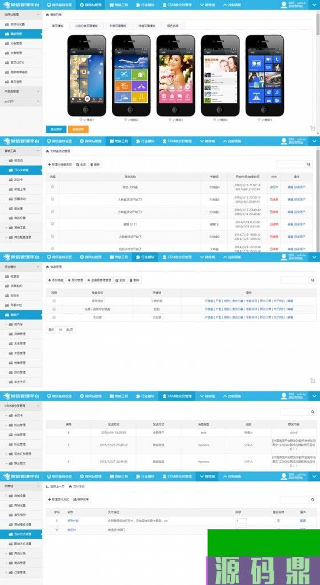
Task: Click the v1模板5 Windows-tile phone thumbnail
Action: (x=265, y=76)
